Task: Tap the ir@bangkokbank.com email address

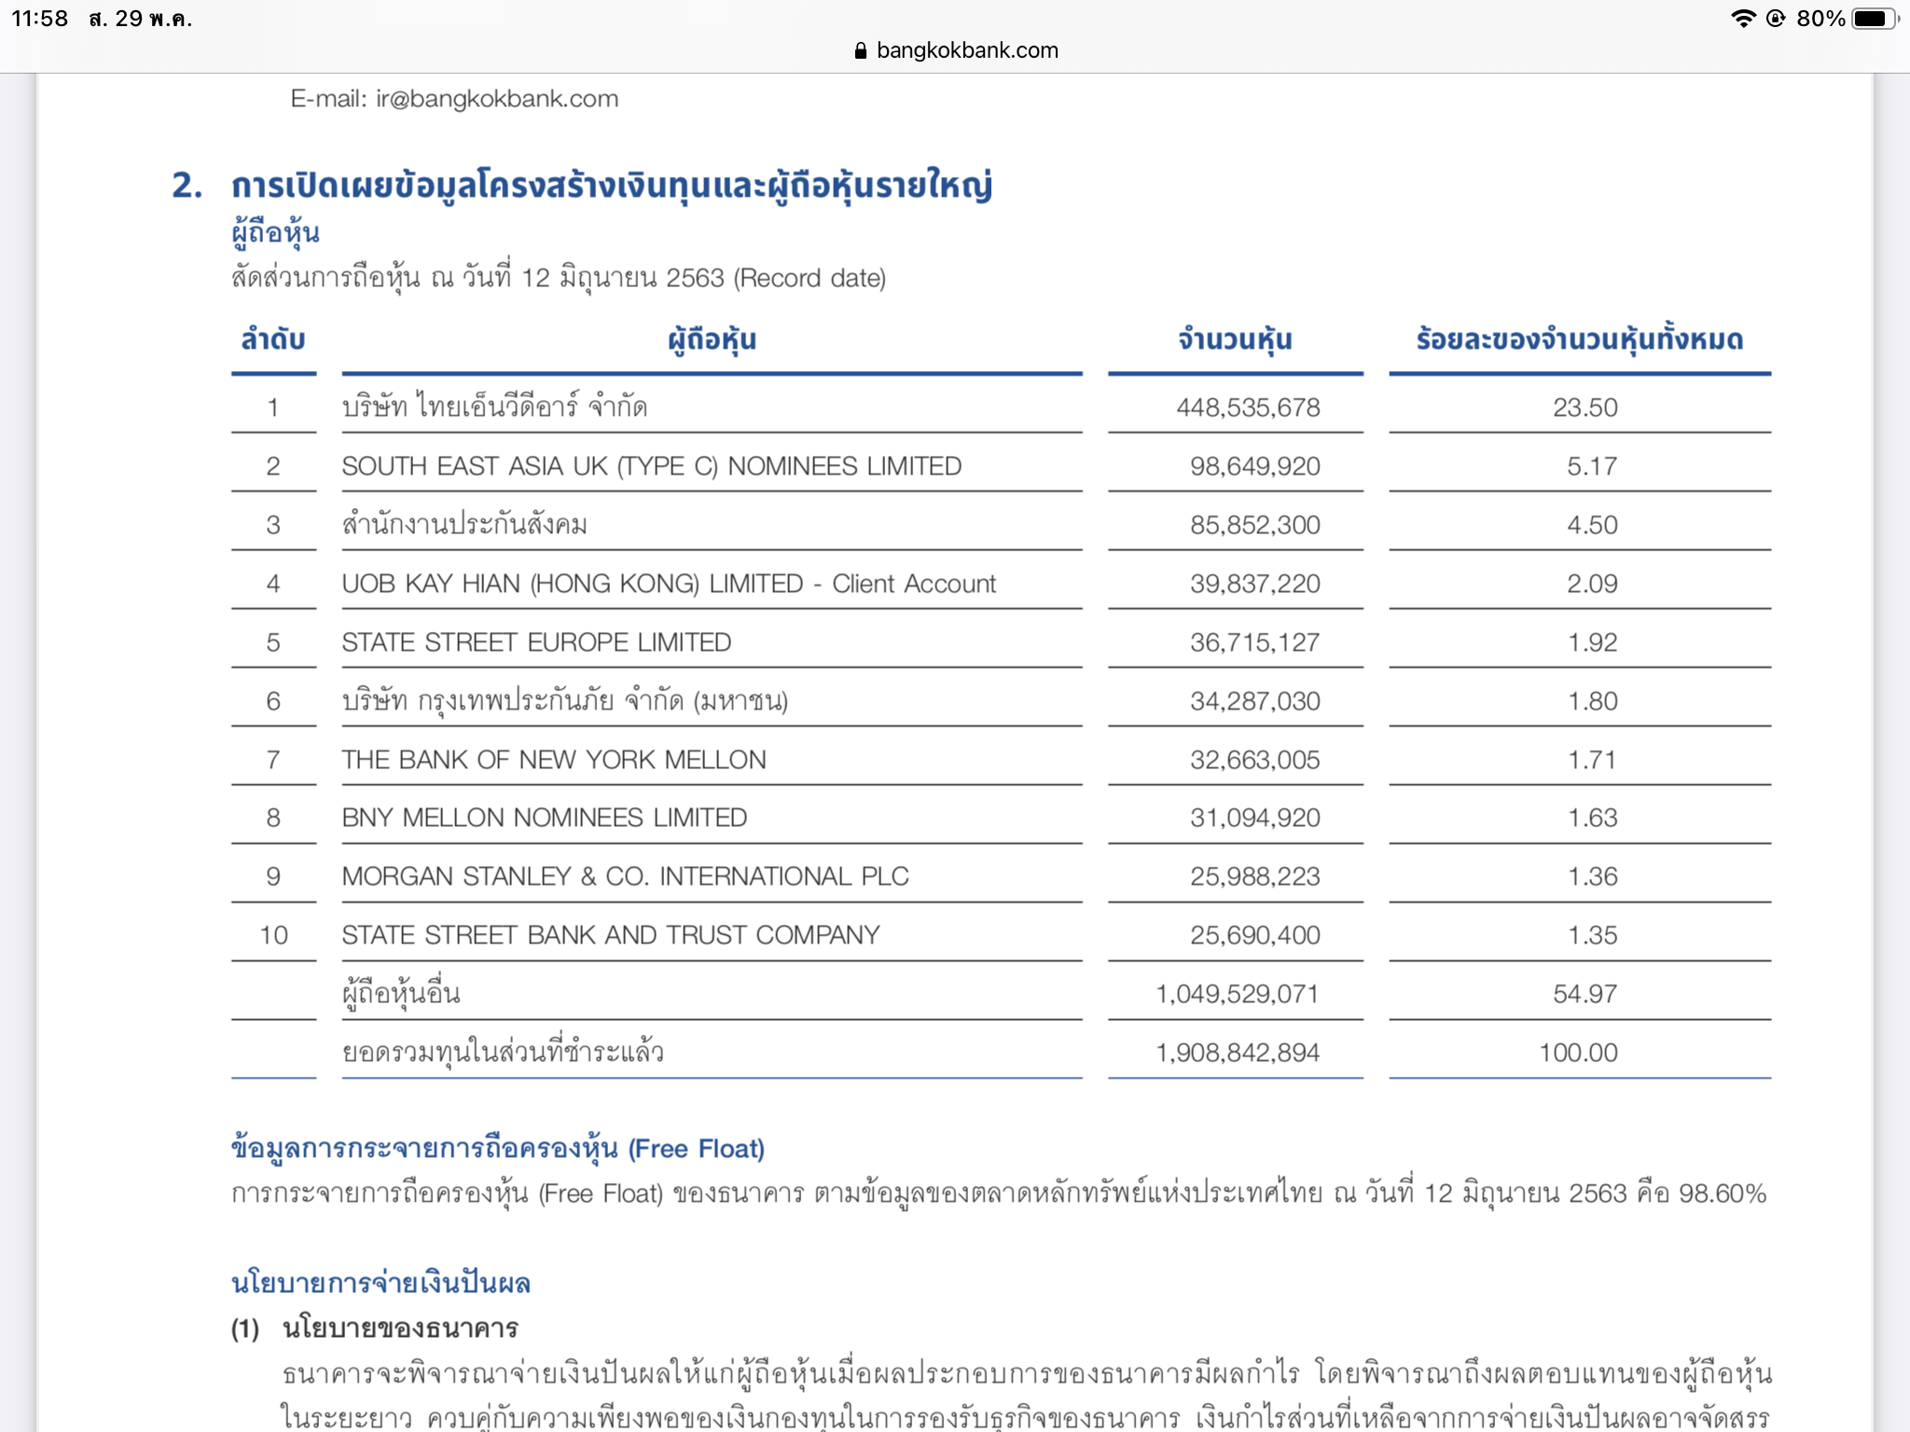Action: pyautogui.click(x=497, y=99)
